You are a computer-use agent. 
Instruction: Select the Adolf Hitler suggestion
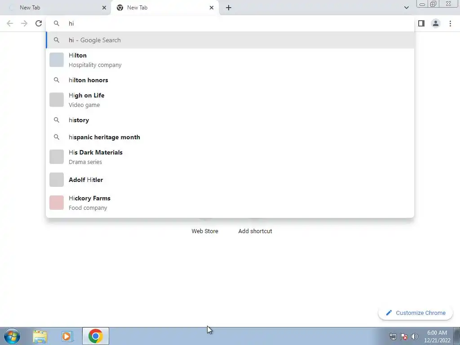tap(230, 180)
